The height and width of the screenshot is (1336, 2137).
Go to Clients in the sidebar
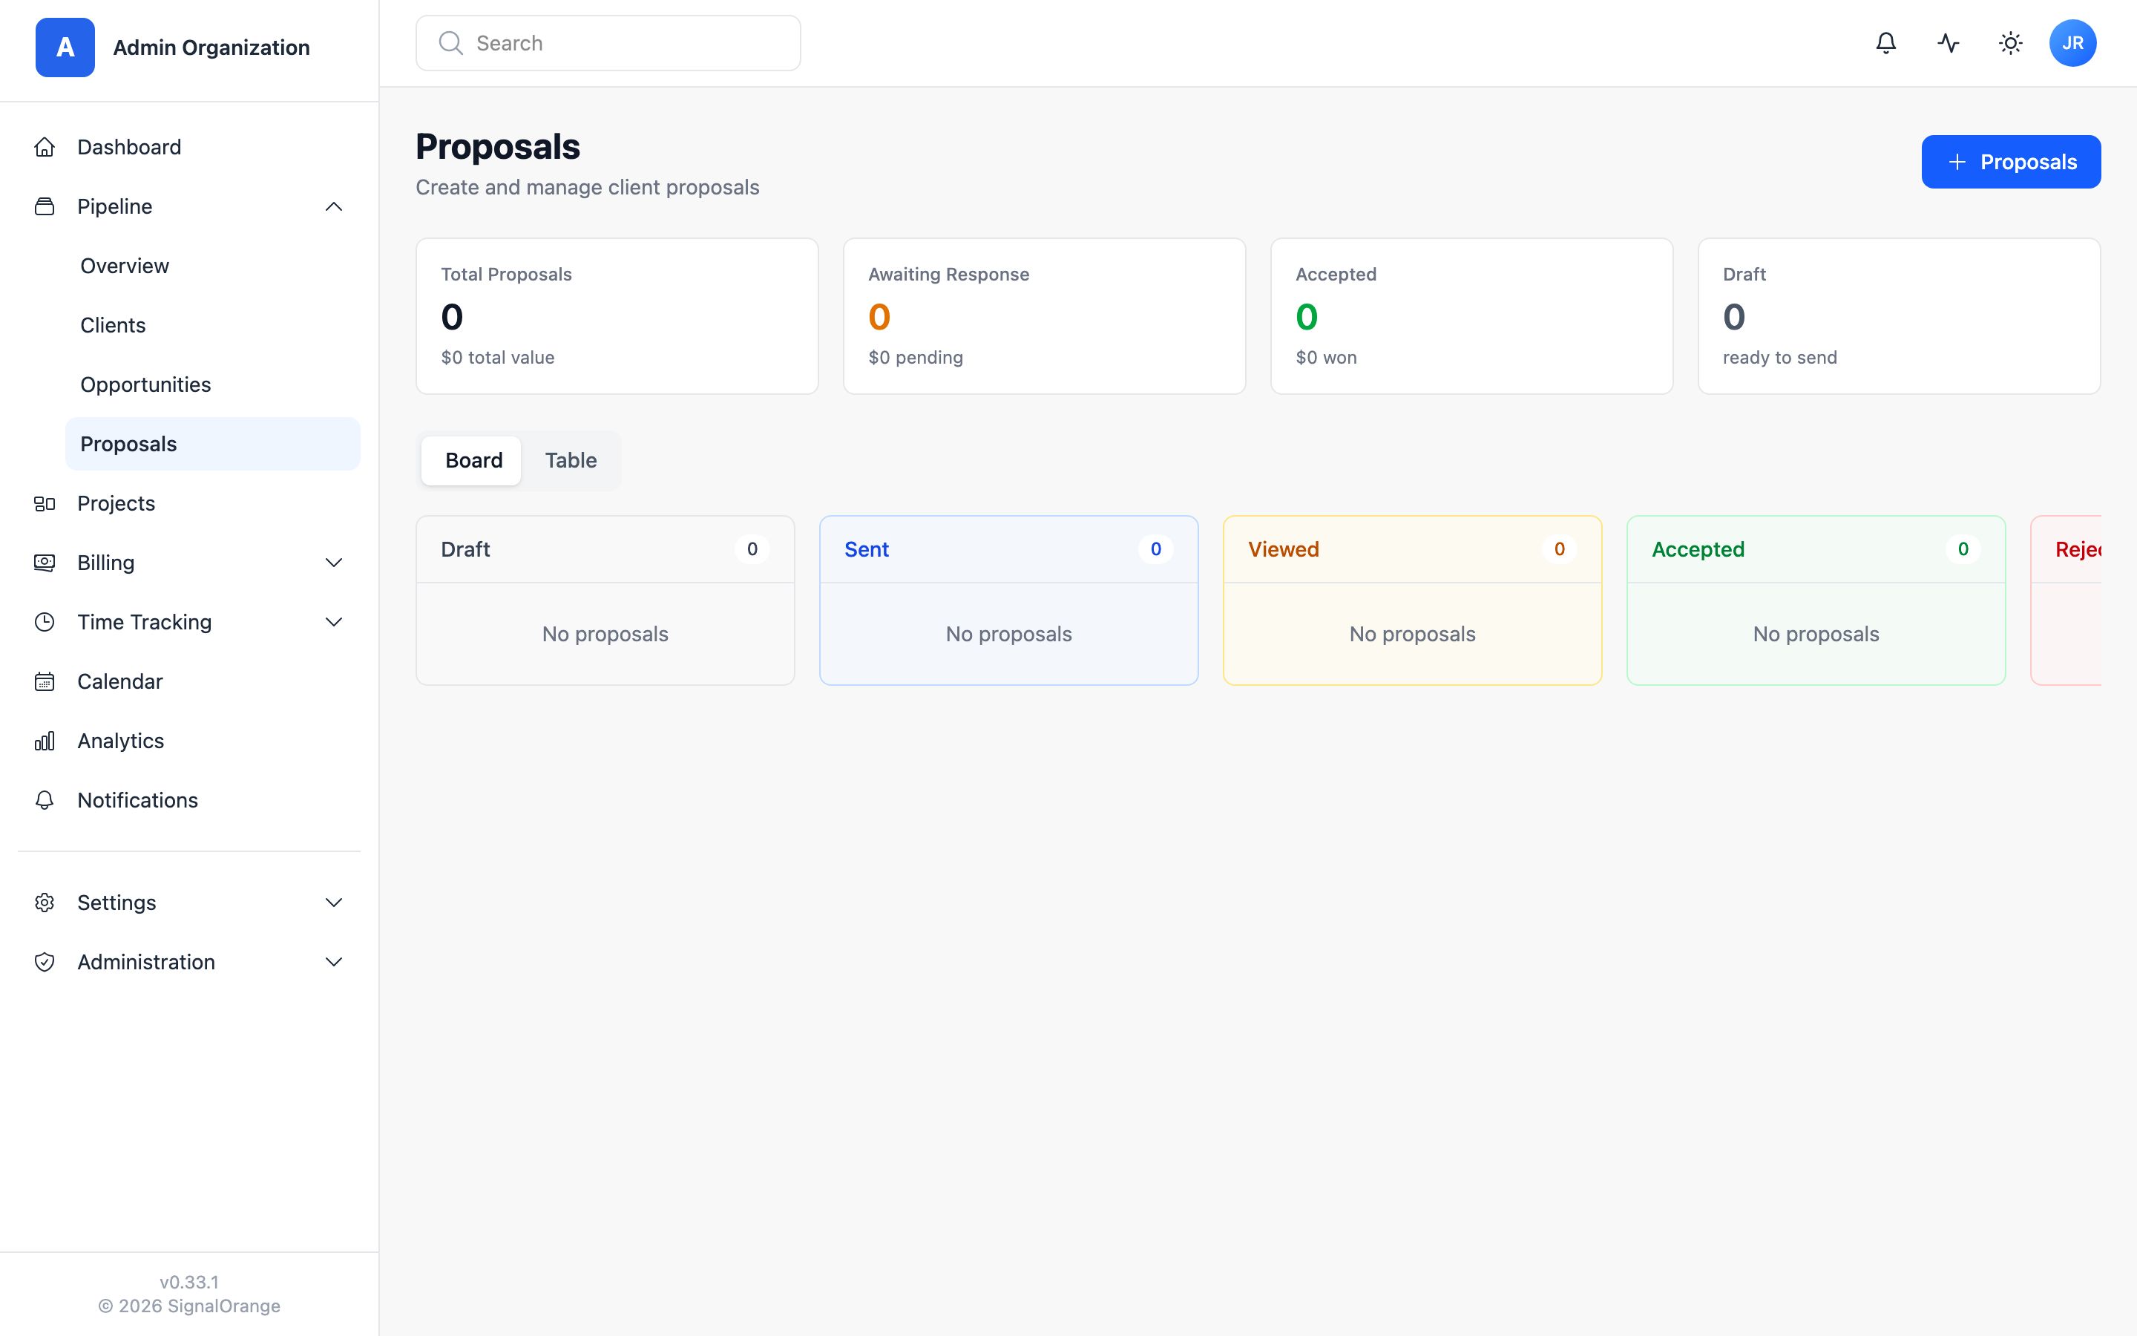pos(213,325)
